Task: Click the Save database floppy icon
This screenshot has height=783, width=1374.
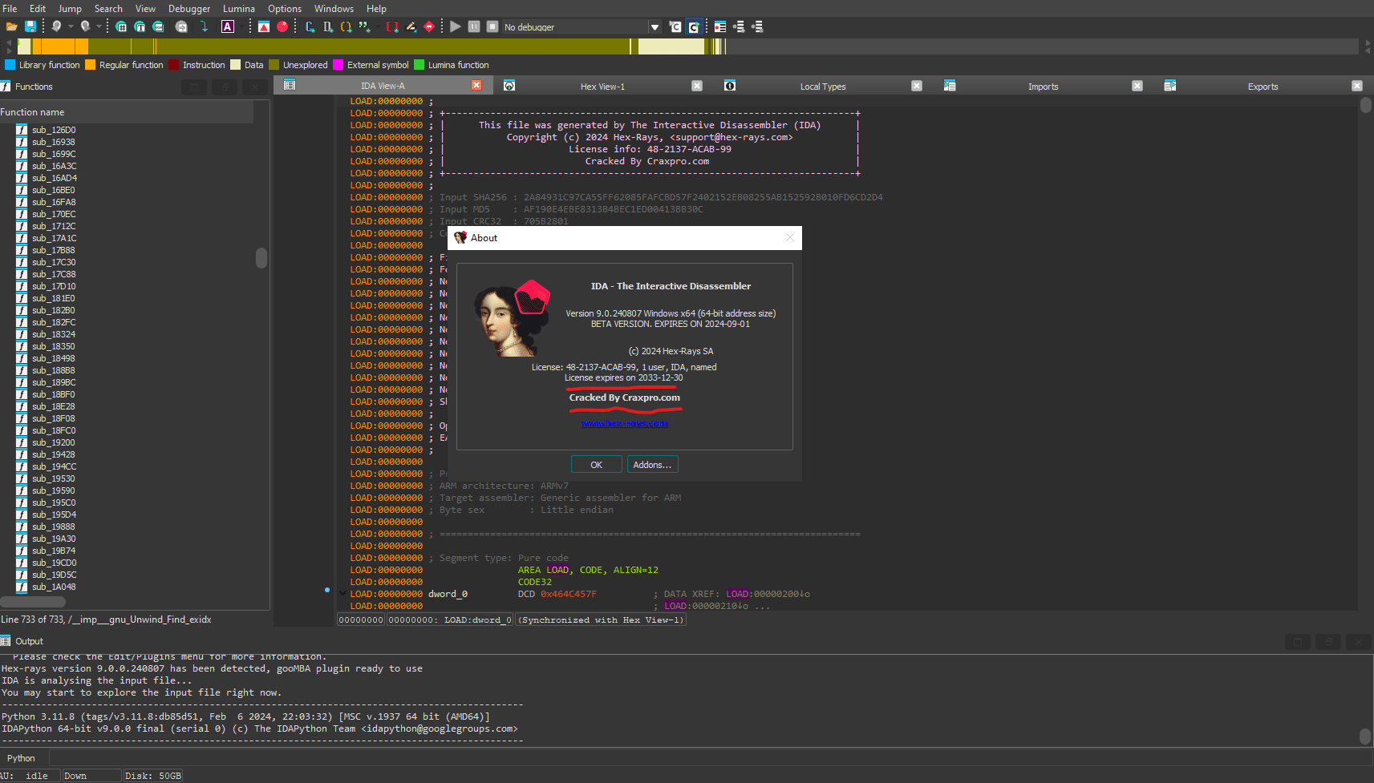Action: (30, 26)
